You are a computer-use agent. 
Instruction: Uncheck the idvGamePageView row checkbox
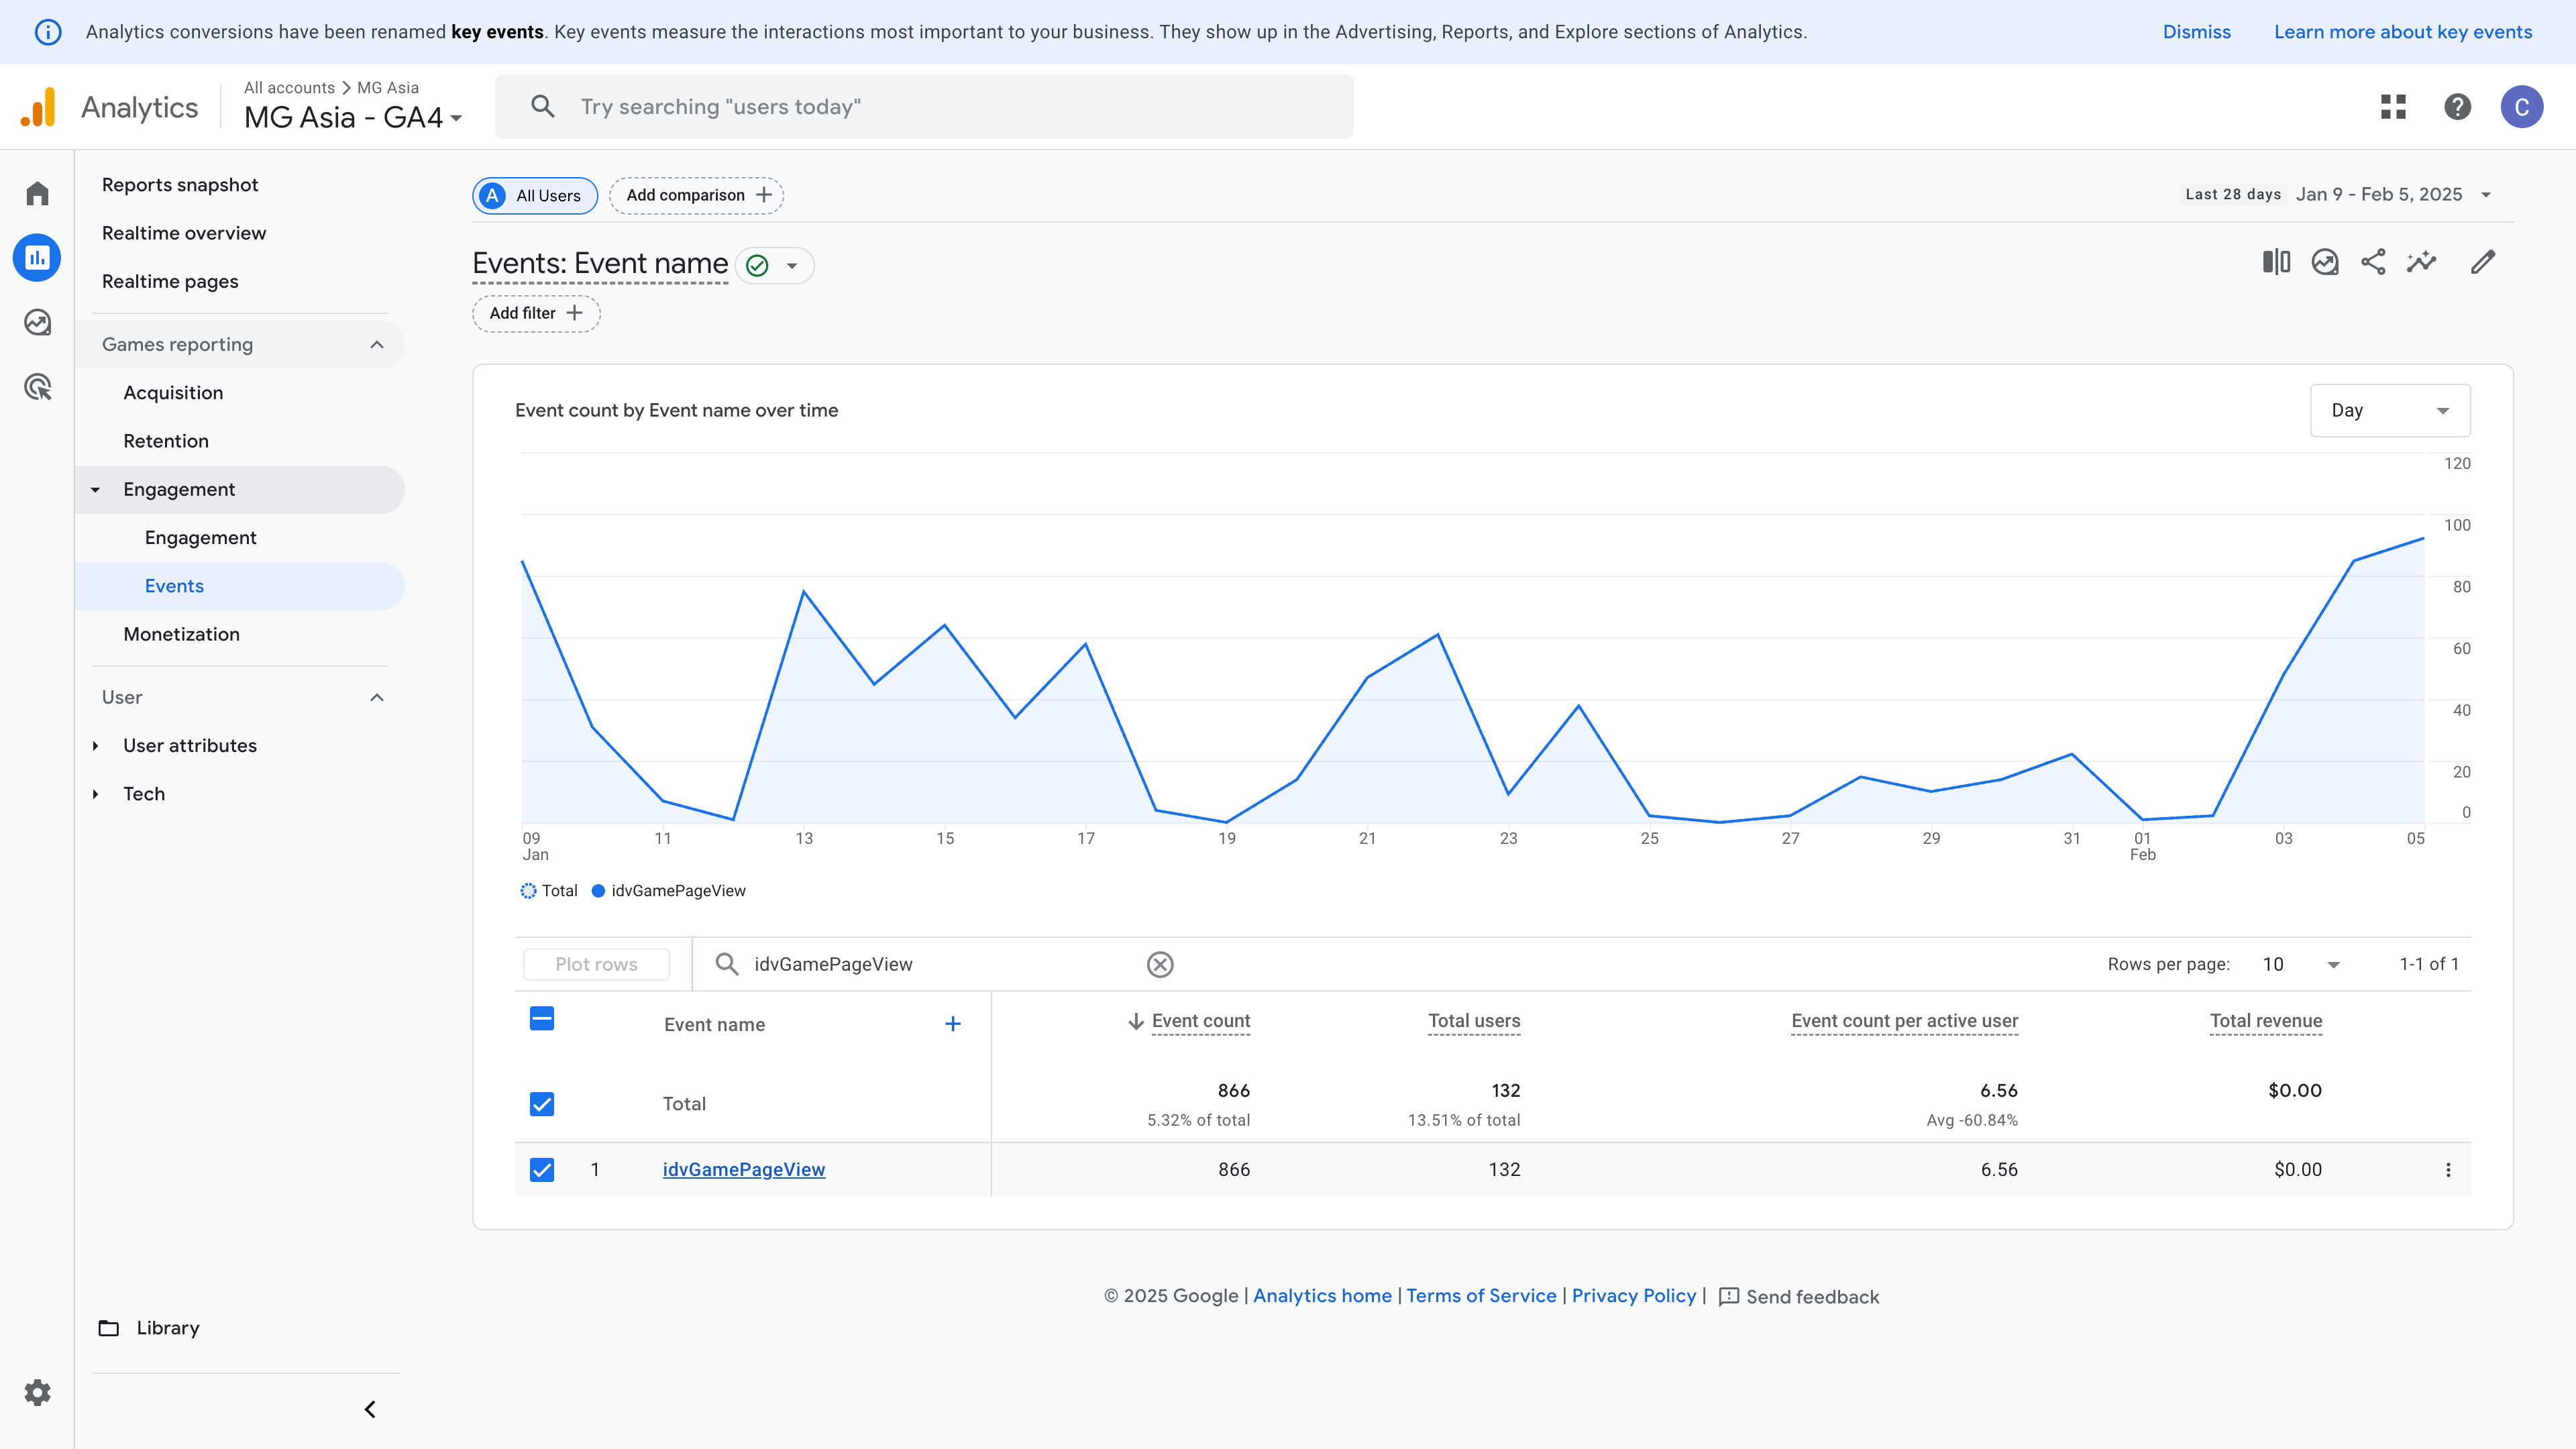(541, 1169)
